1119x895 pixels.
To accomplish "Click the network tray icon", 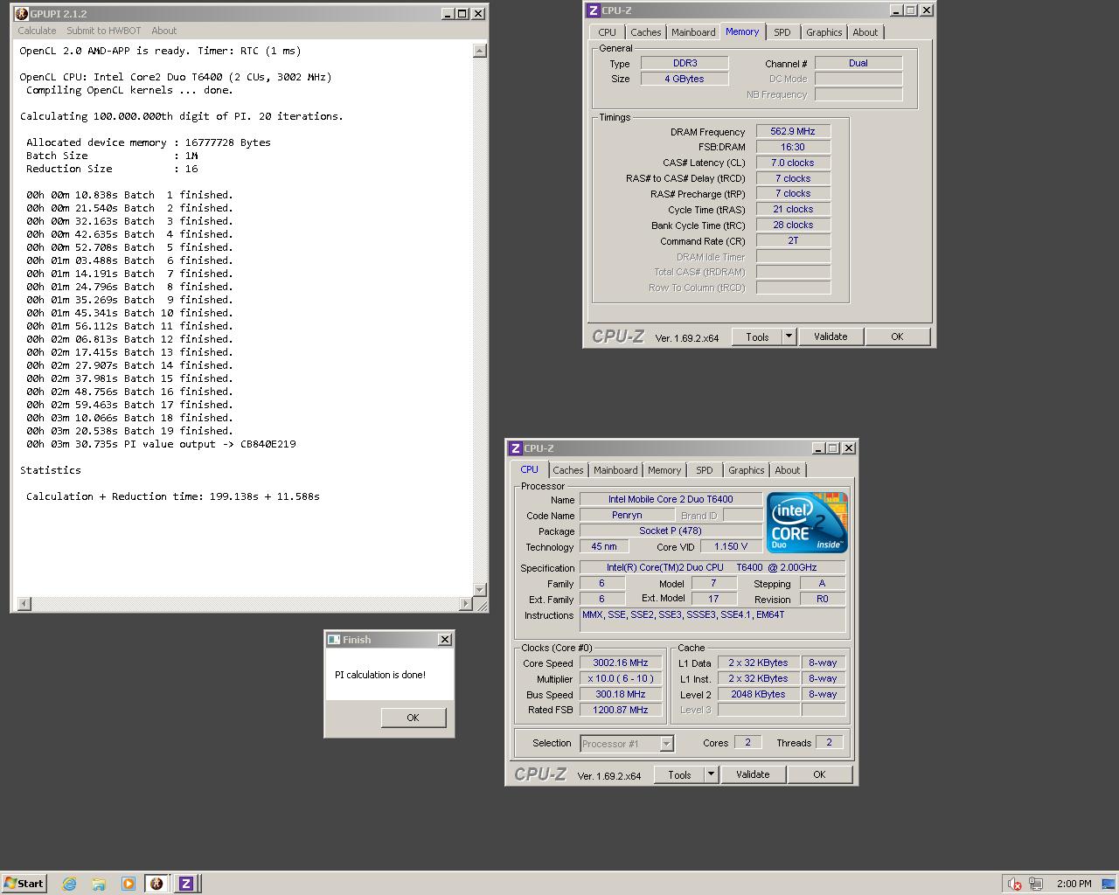I will [1036, 884].
